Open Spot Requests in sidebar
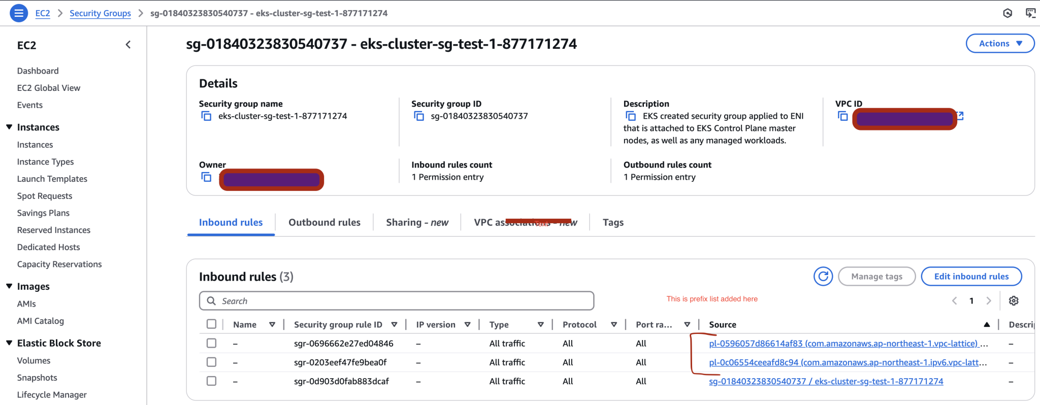This screenshot has width=1040, height=405. point(45,196)
